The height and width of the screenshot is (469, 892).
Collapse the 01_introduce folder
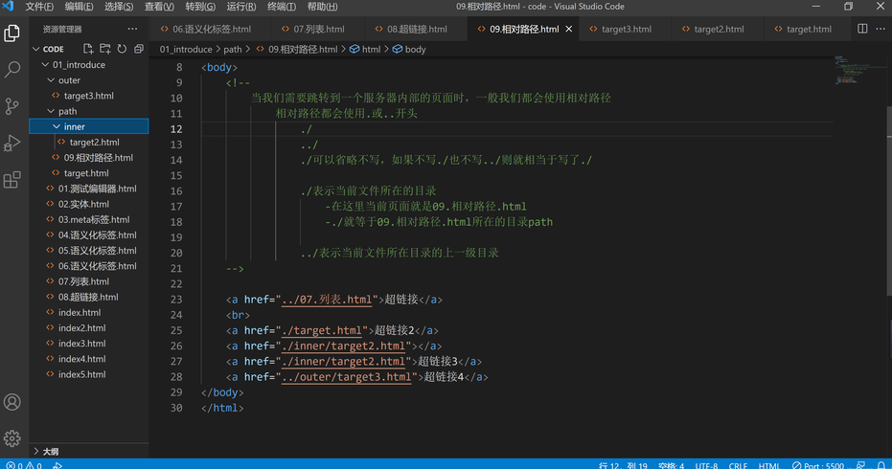tap(46, 65)
